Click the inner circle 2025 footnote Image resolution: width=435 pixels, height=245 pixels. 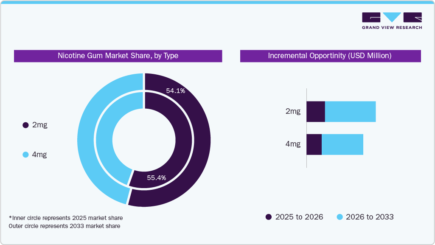tap(66, 218)
